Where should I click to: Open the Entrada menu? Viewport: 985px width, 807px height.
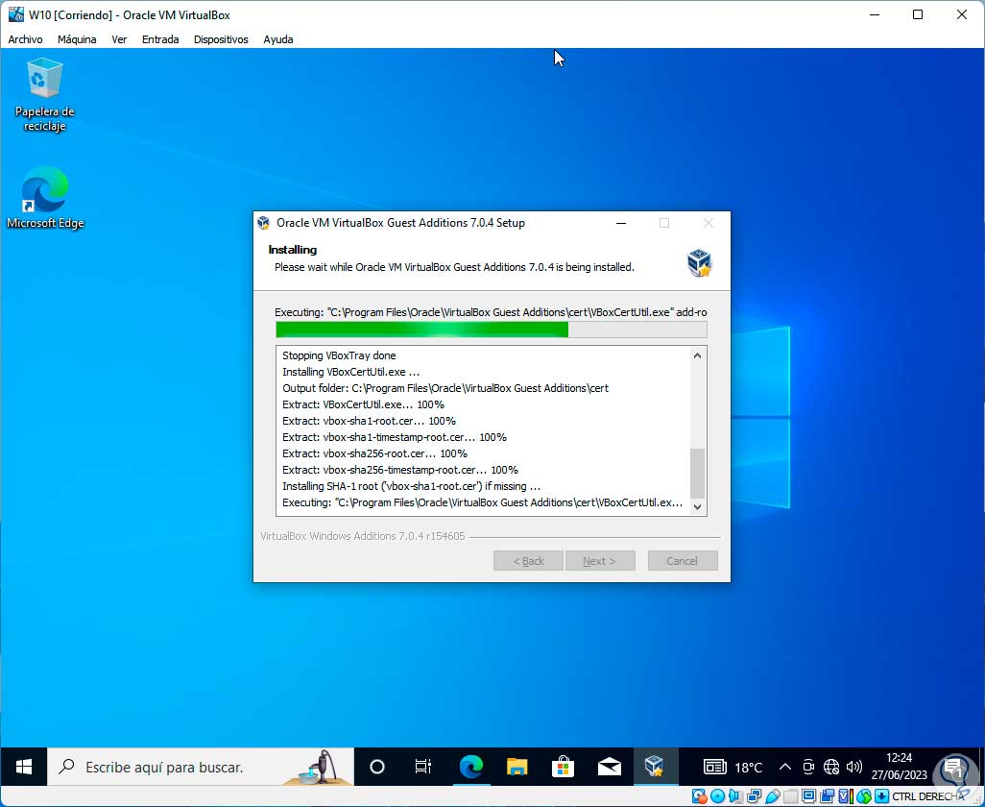tap(160, 39)
